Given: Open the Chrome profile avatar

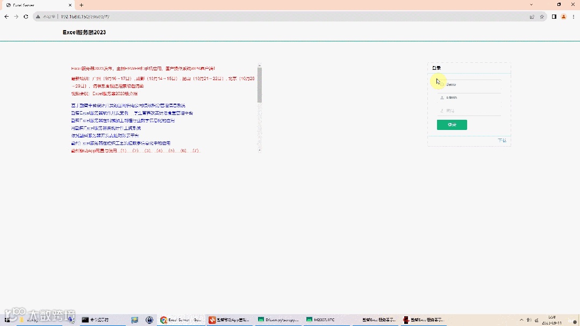Looking at the screenshot, I should tap(564, 17).
